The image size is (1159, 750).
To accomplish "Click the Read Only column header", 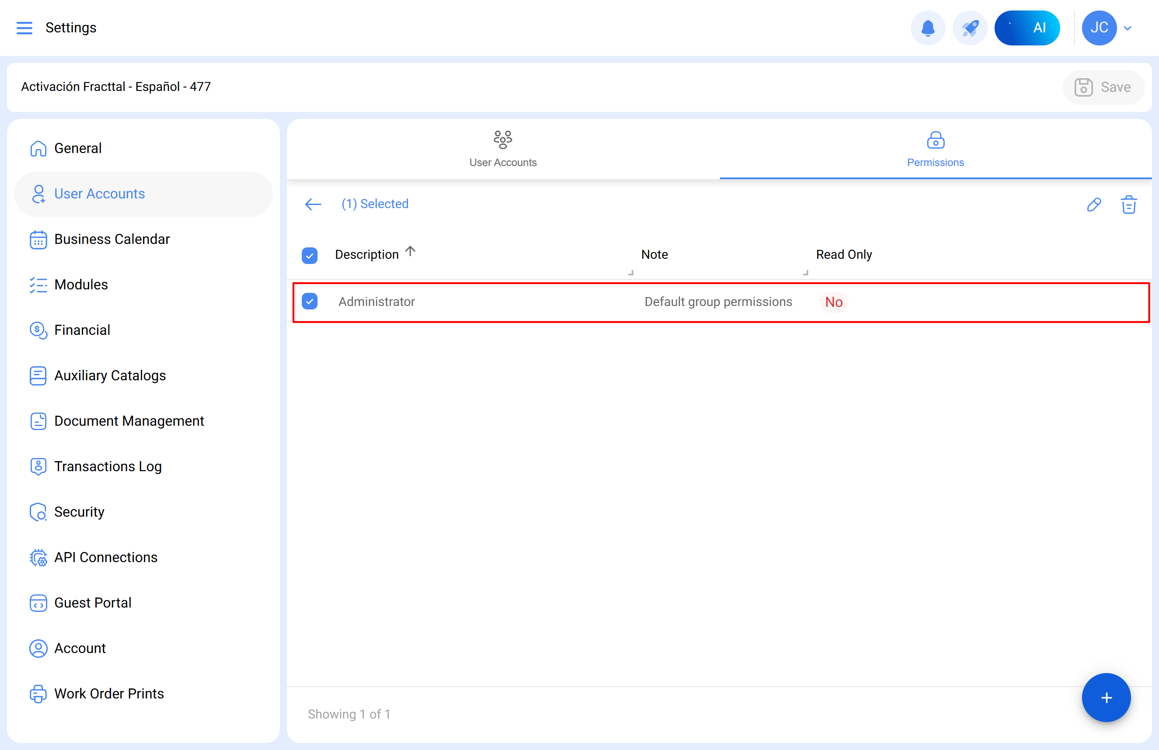I will pyautogui.click(x=843, y=254).
